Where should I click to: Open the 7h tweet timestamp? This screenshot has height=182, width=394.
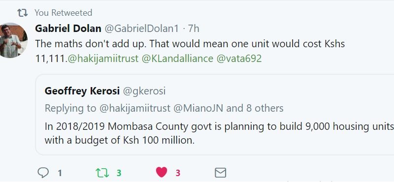(194, 29)
